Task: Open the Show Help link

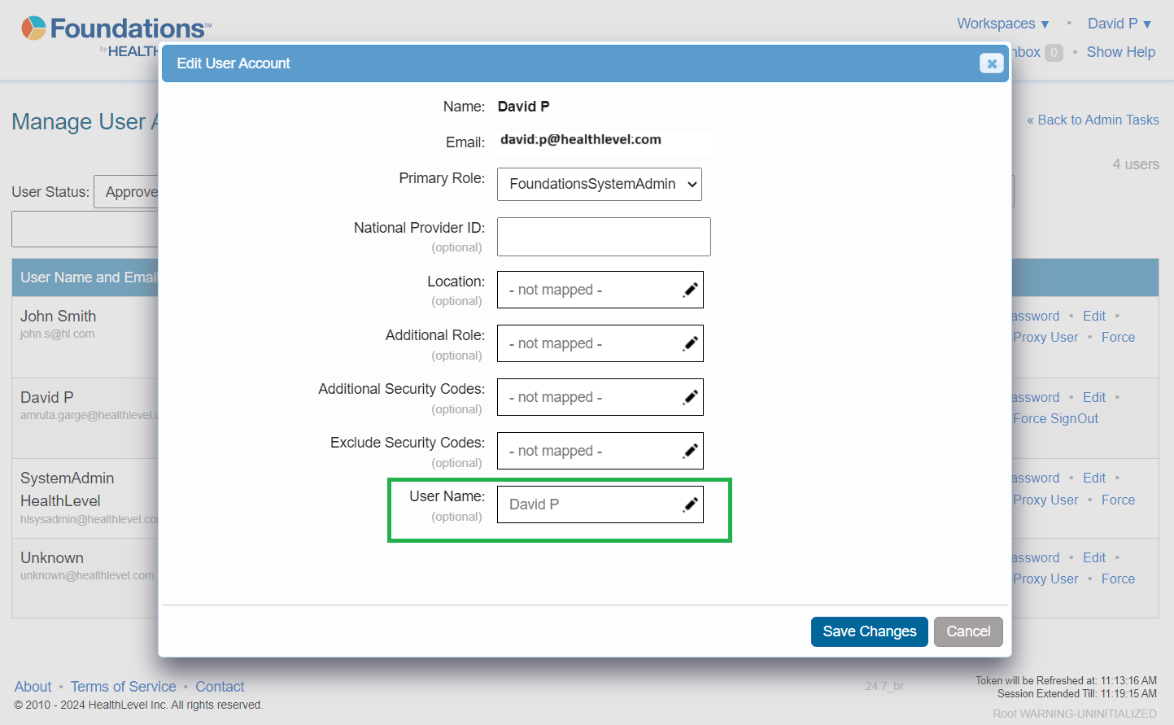Action: point(1120,52)
